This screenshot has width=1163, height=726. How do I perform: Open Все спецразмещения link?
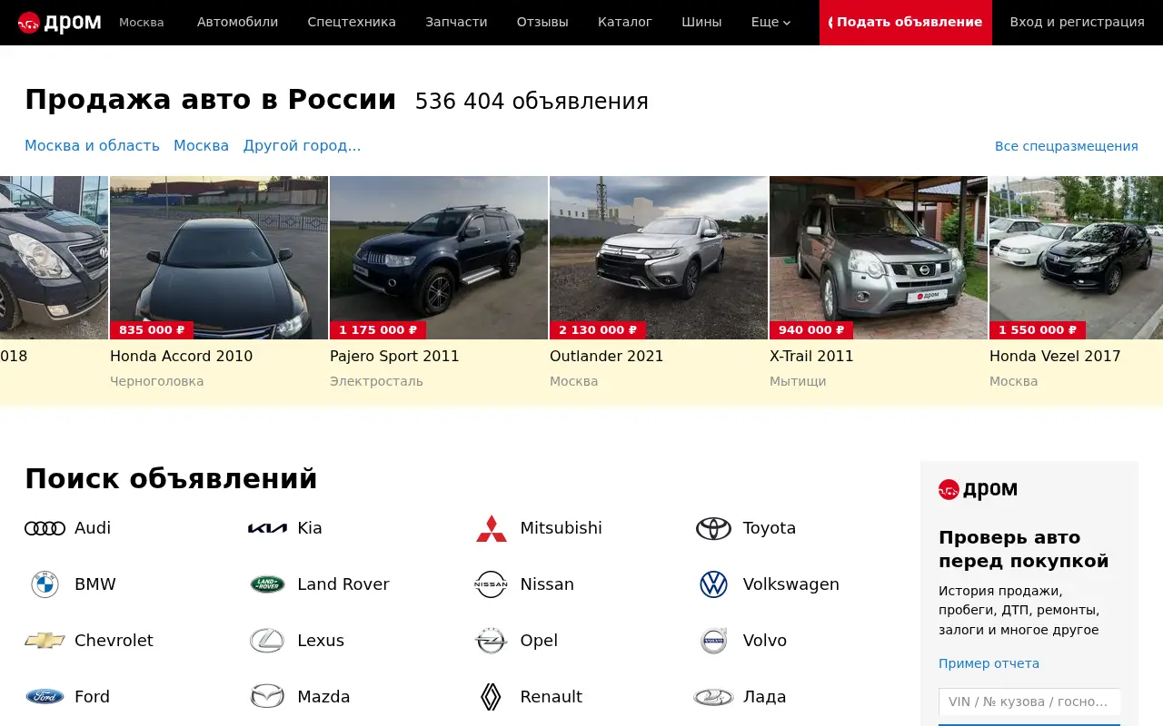[1067, 146]
